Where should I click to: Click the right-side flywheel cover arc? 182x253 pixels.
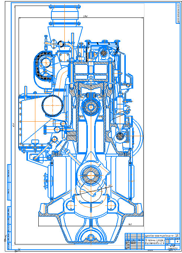click(138, 136)
